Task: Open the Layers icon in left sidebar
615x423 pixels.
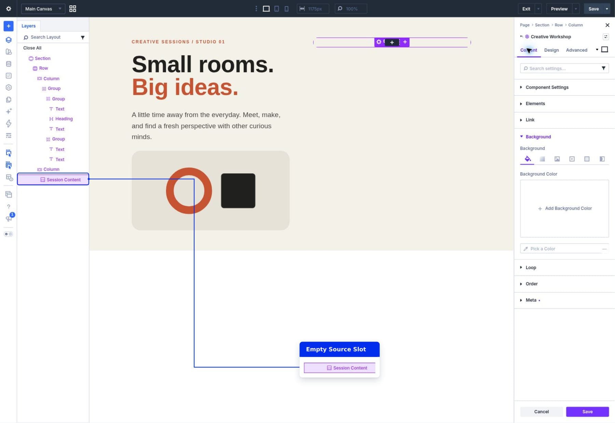Action: click(x=9, y=40)
